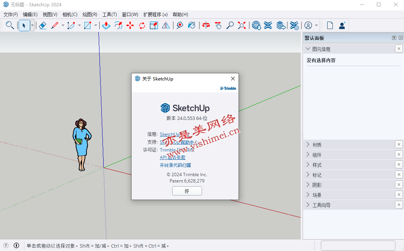Open the 绘图(R) menu
The image size is (404, 251).
(90, 15)
